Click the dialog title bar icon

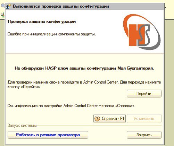click(x=8, y=6)
